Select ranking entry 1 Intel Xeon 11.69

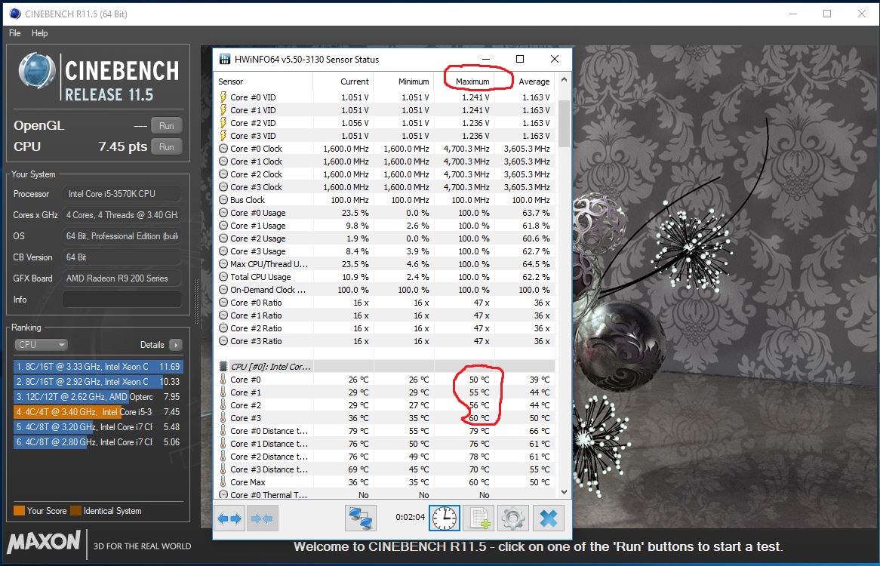[x=98, y=366]
